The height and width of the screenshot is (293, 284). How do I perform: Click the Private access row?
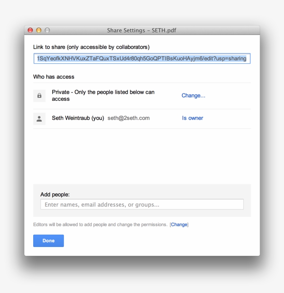click(104, 96)
